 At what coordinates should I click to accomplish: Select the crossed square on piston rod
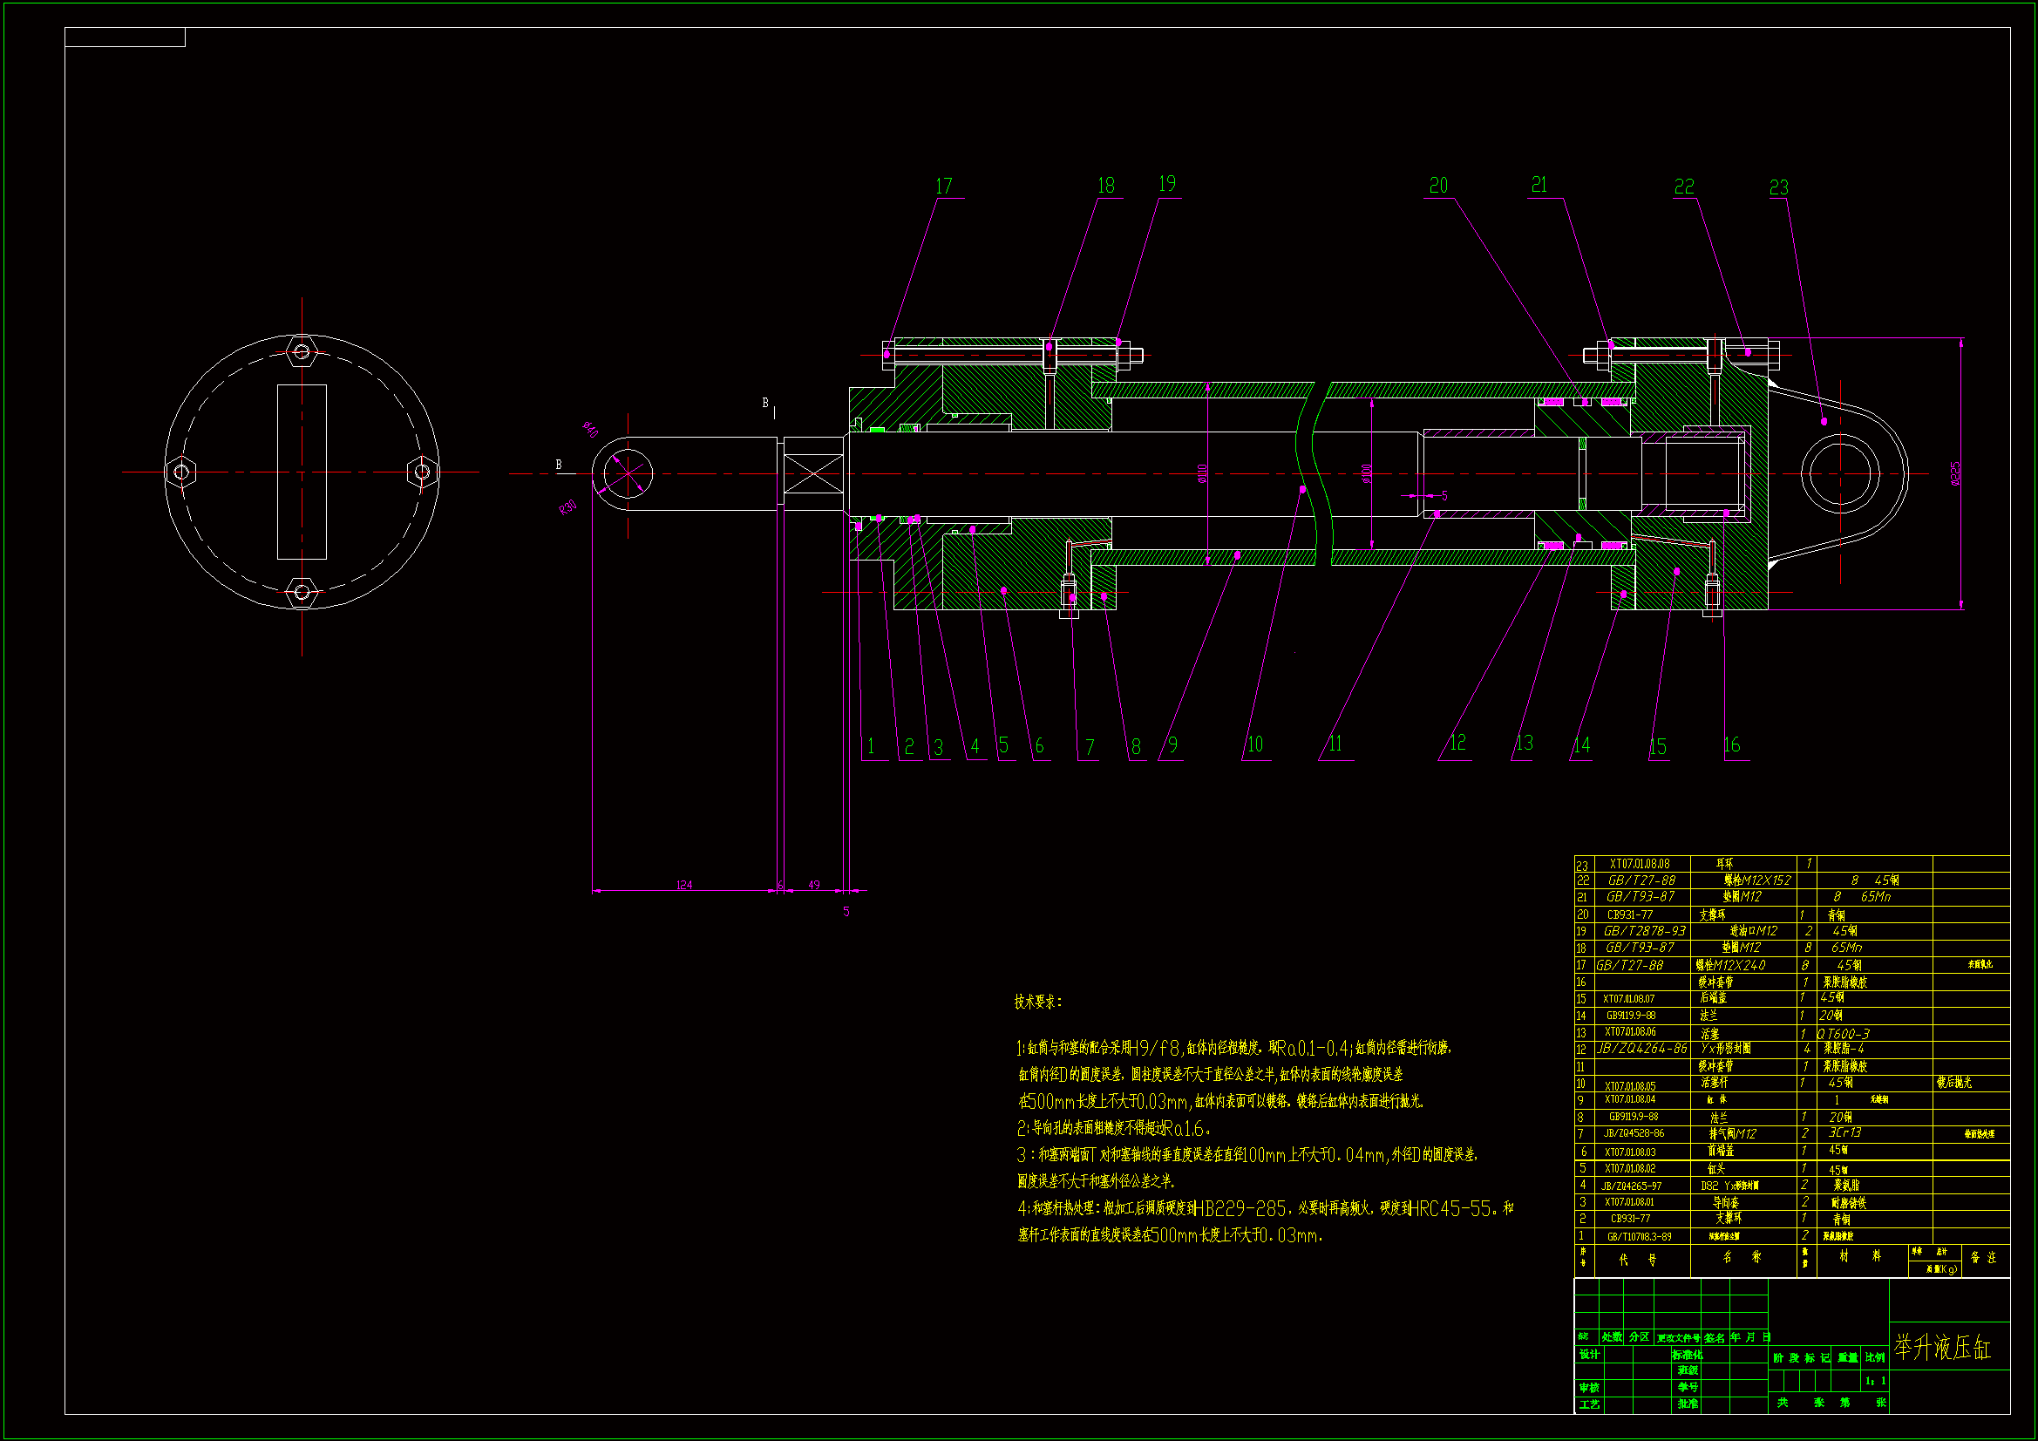(813, 473)
